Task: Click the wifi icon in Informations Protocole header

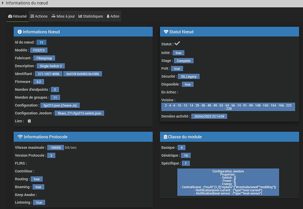Action: point(20,137)
